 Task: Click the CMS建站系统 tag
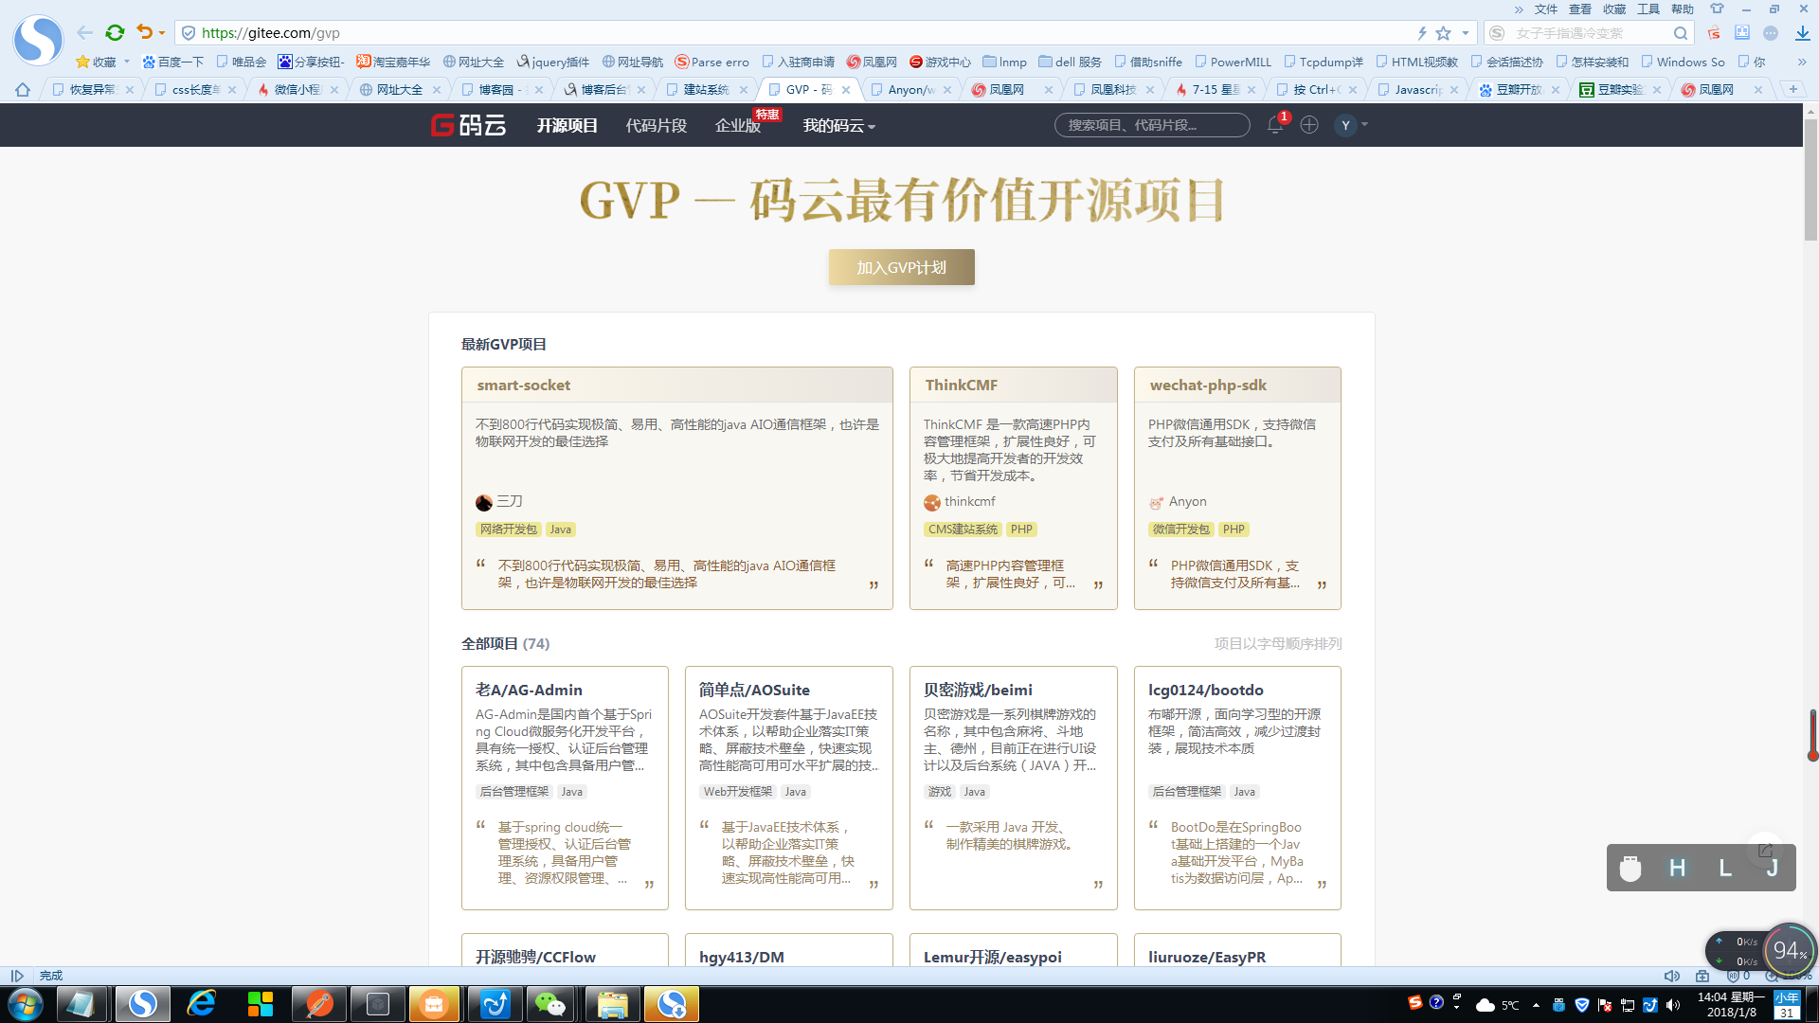point(963,529)
